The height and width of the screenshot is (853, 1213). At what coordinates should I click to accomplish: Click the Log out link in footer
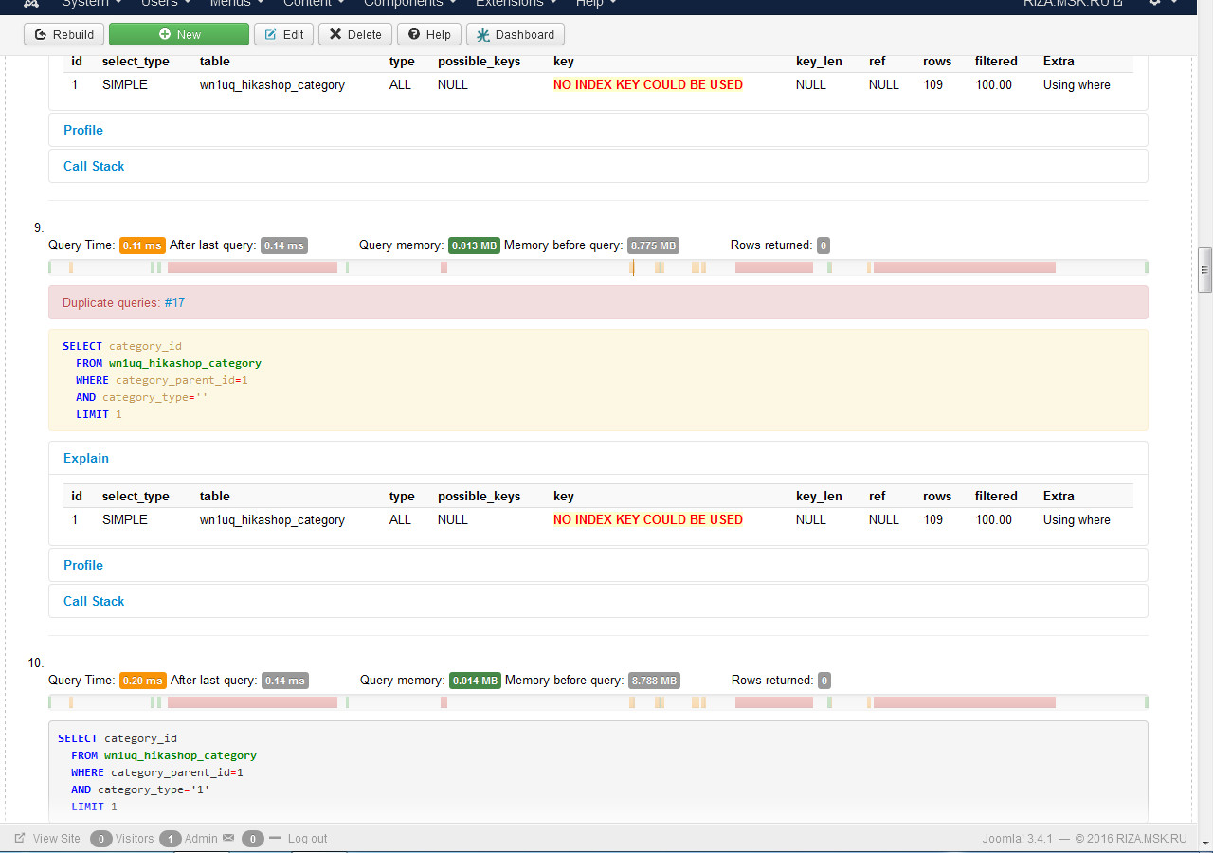308,839
